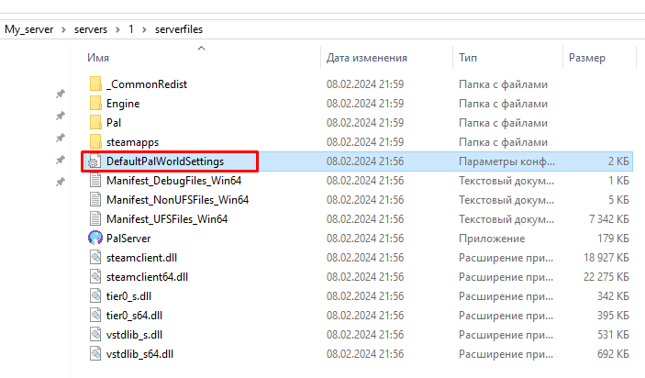Sort by the Дата изменения column header
Viewport: 645px width, 378px height.
point(366,58)
